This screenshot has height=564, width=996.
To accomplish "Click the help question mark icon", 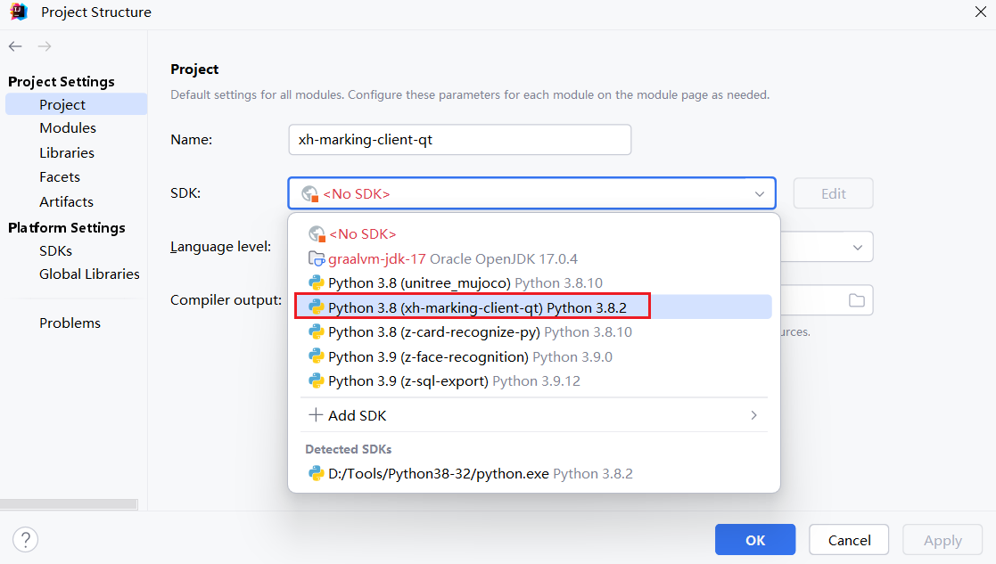I will click(25, 539).
